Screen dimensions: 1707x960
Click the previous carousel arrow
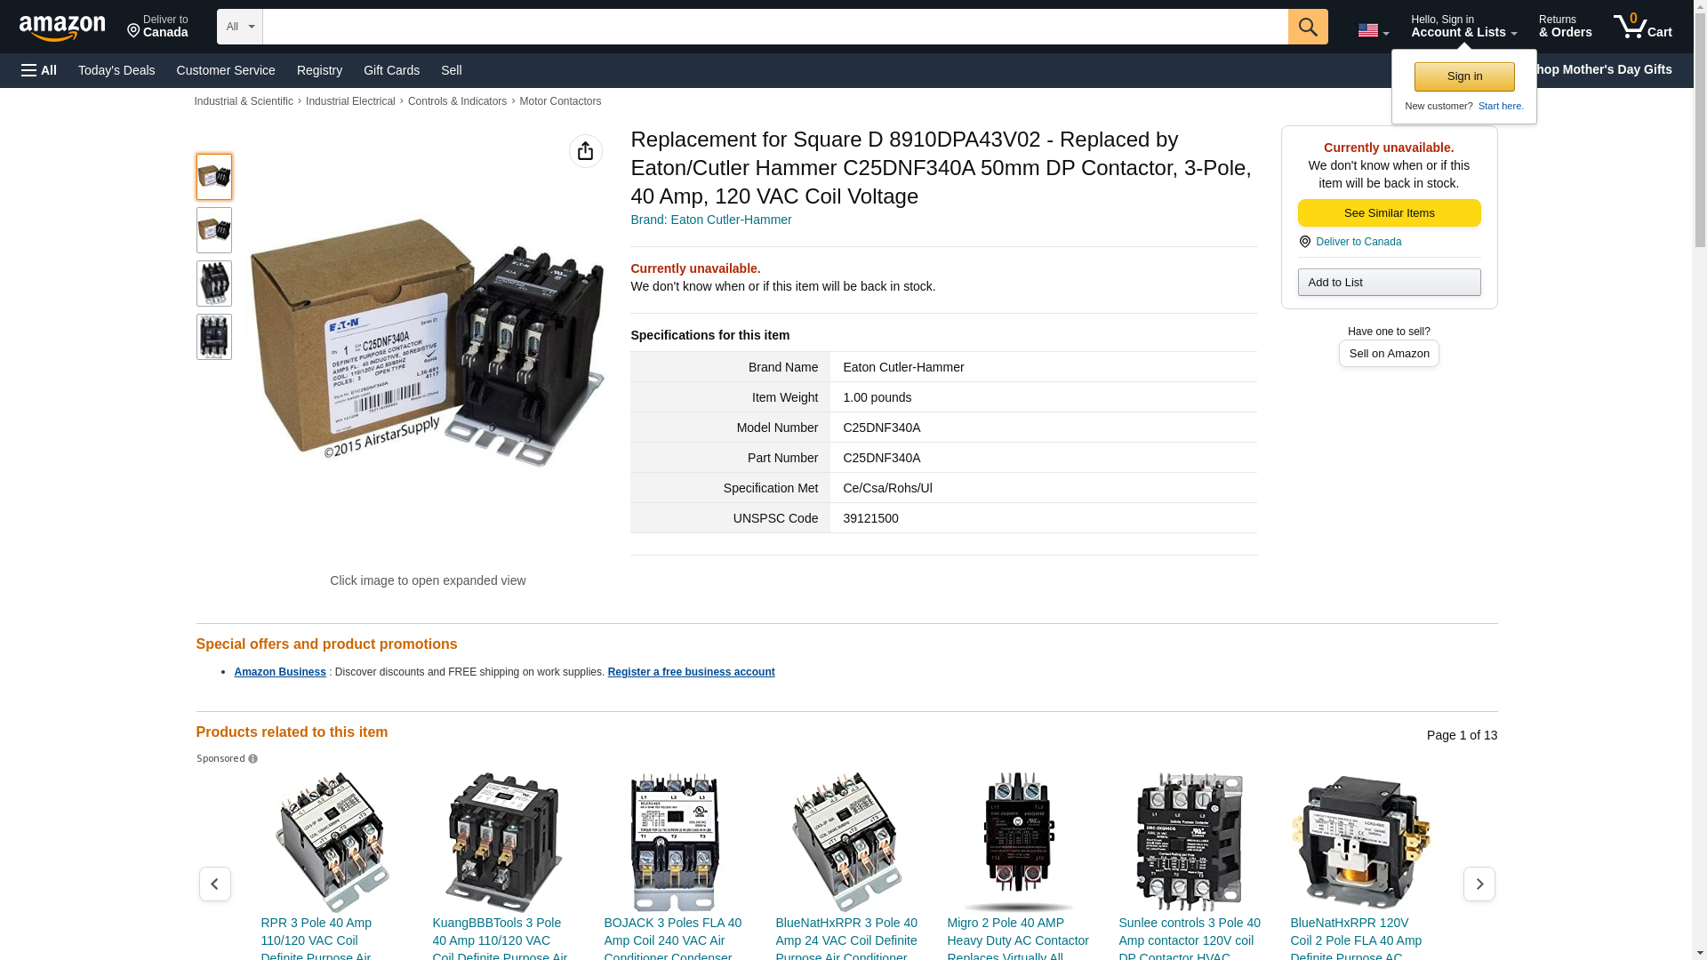214,884
